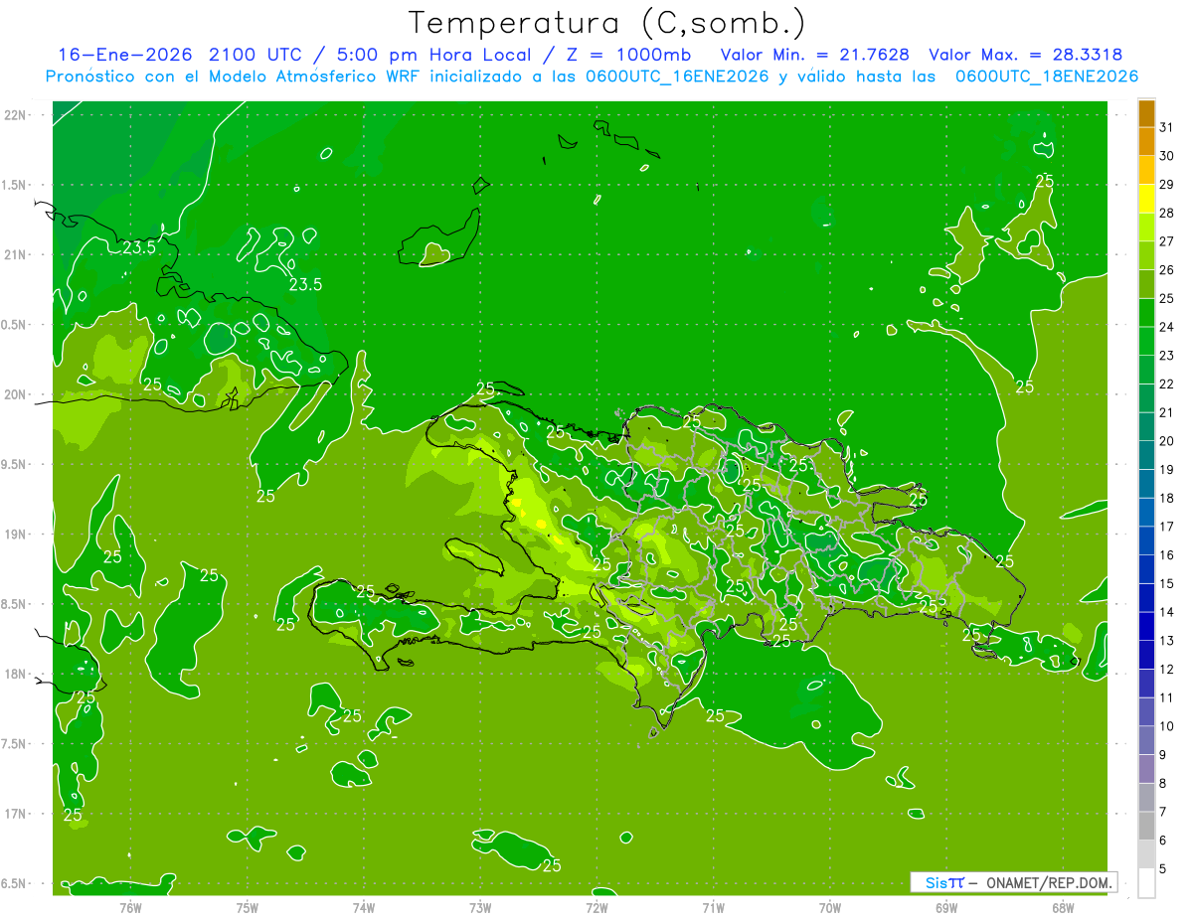Click the orange swatch above the 31 label
Screen dimensions: 1193x921
click(x=1146, y=113)
